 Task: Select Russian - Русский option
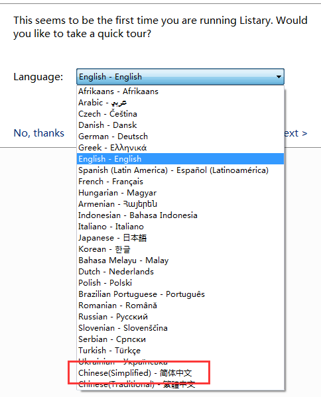pos(180,317)
